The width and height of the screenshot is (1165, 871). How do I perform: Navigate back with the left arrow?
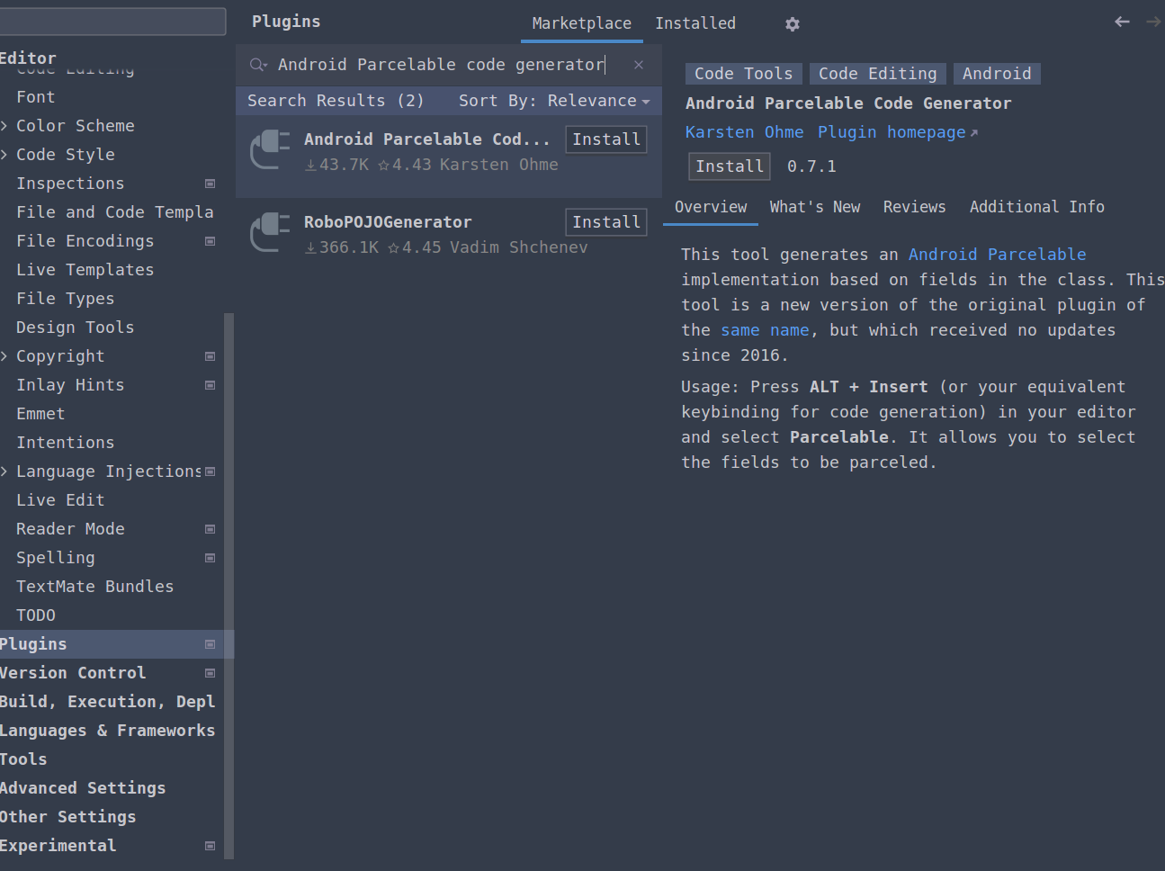1122,22
